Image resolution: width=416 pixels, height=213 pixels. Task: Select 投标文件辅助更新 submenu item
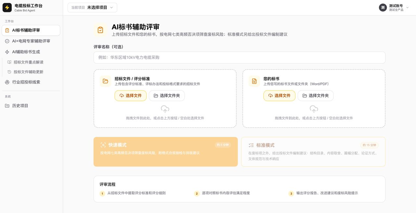click(31, 72)
